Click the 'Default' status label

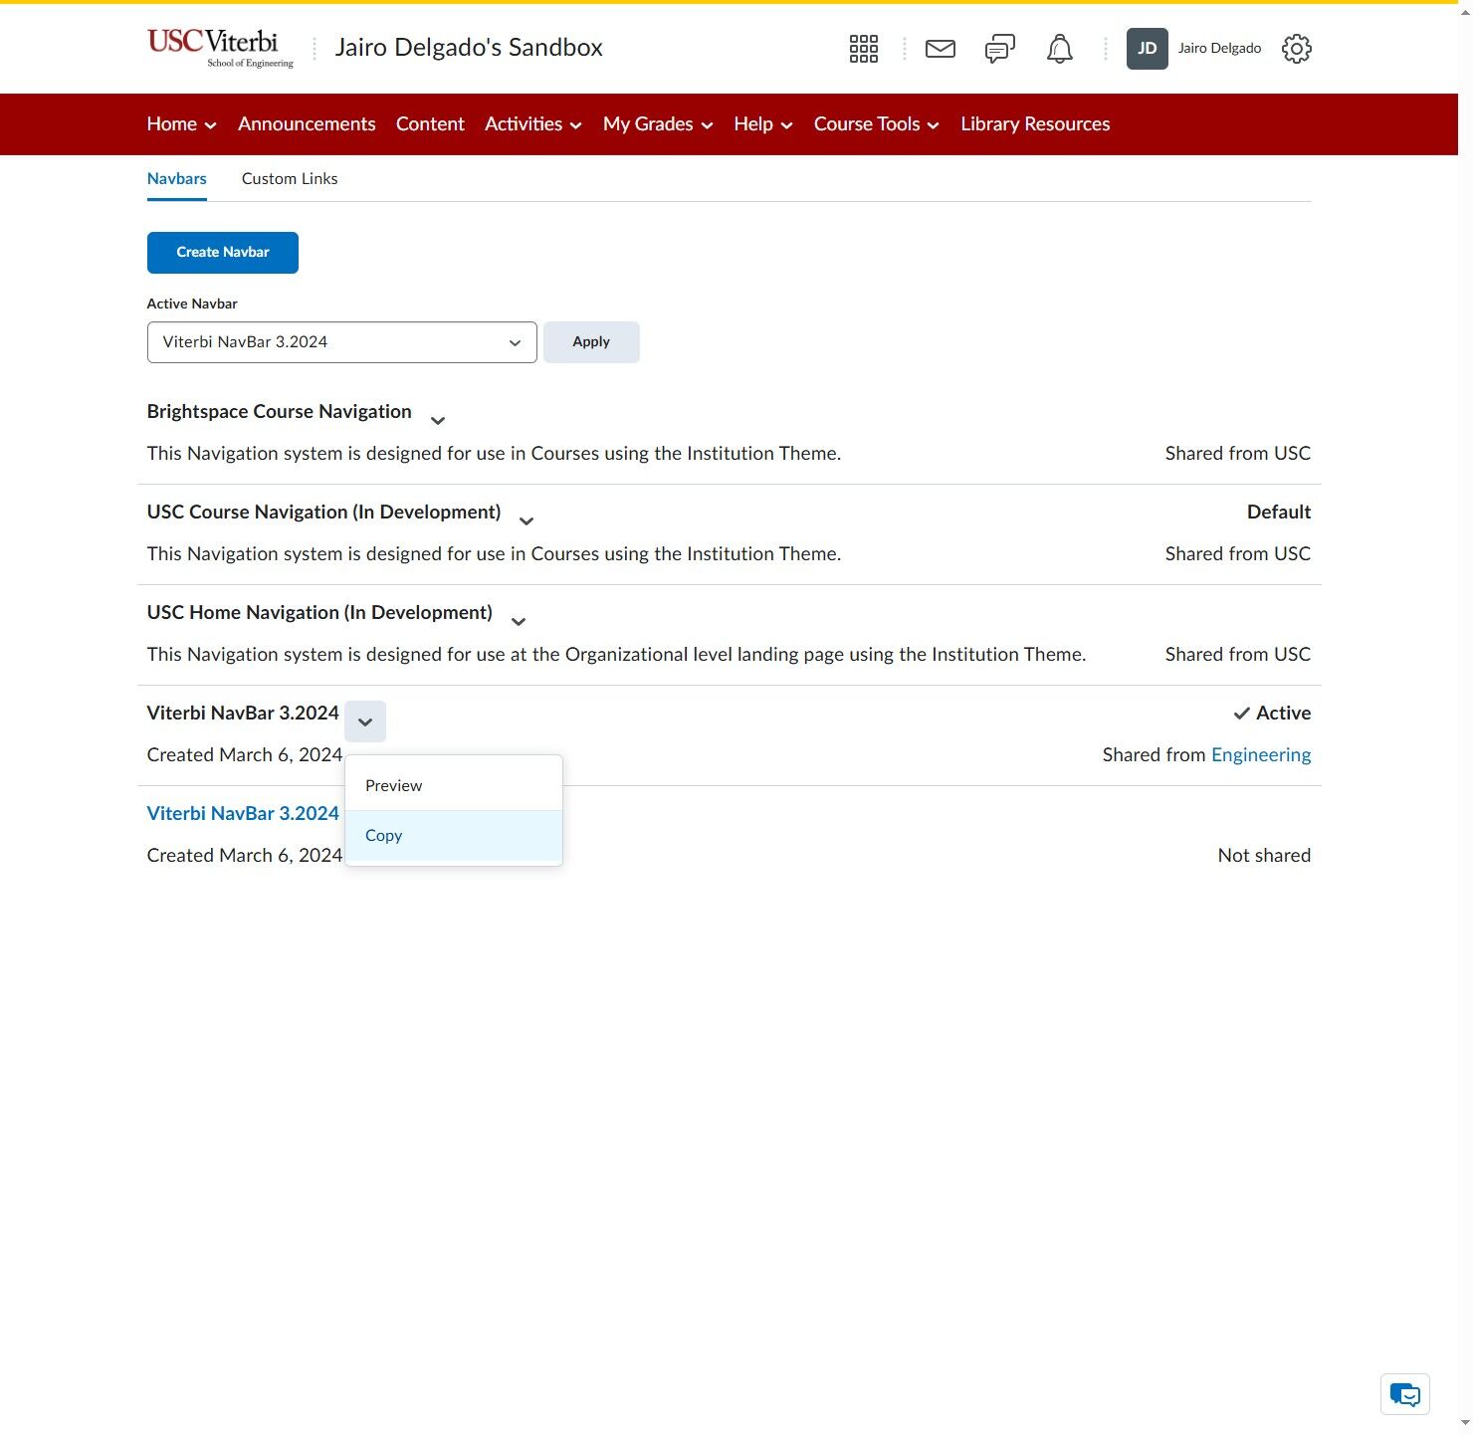[x=1279, y=512]
